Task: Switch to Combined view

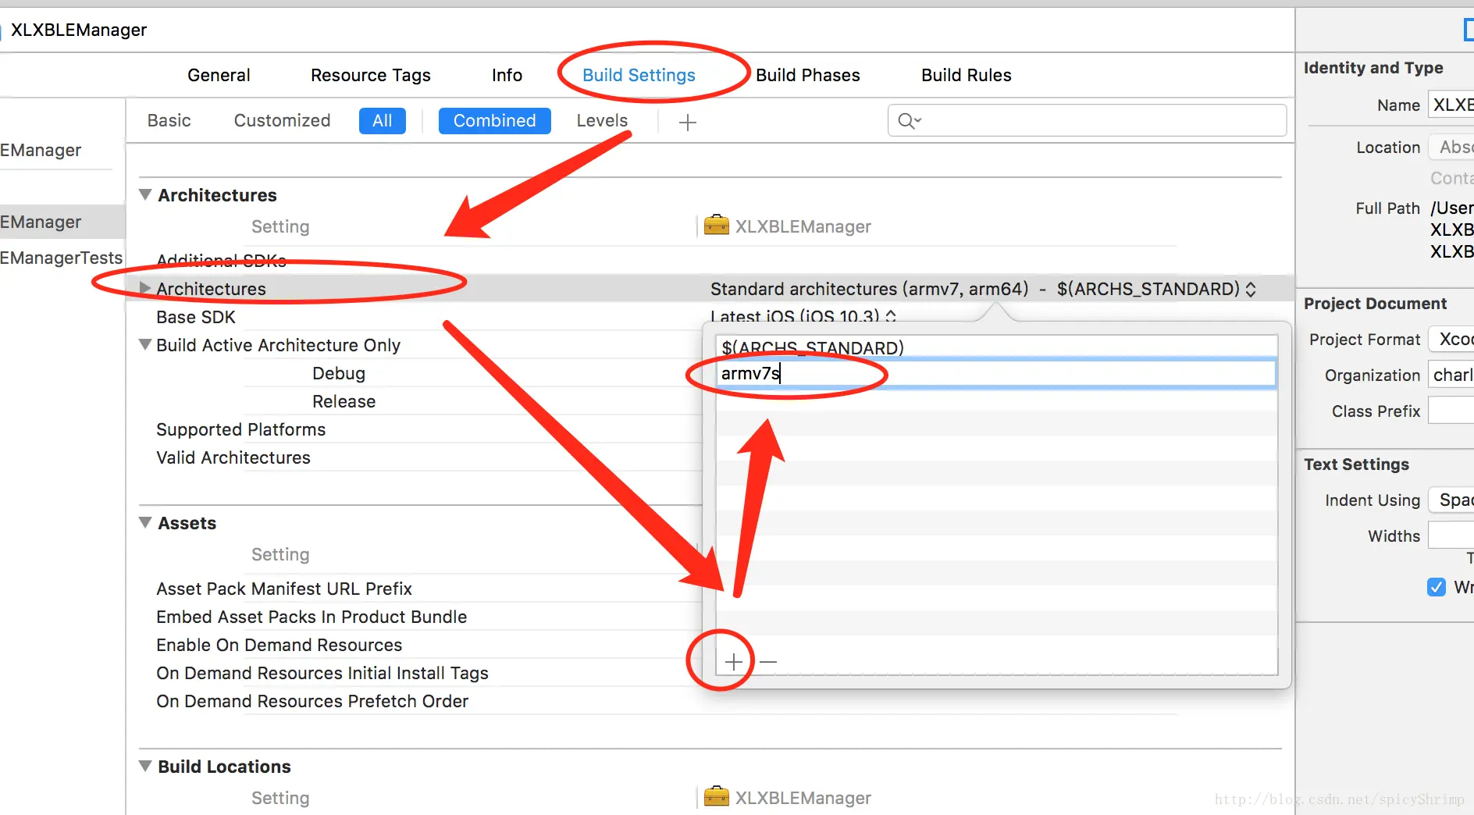Action: 495,121
